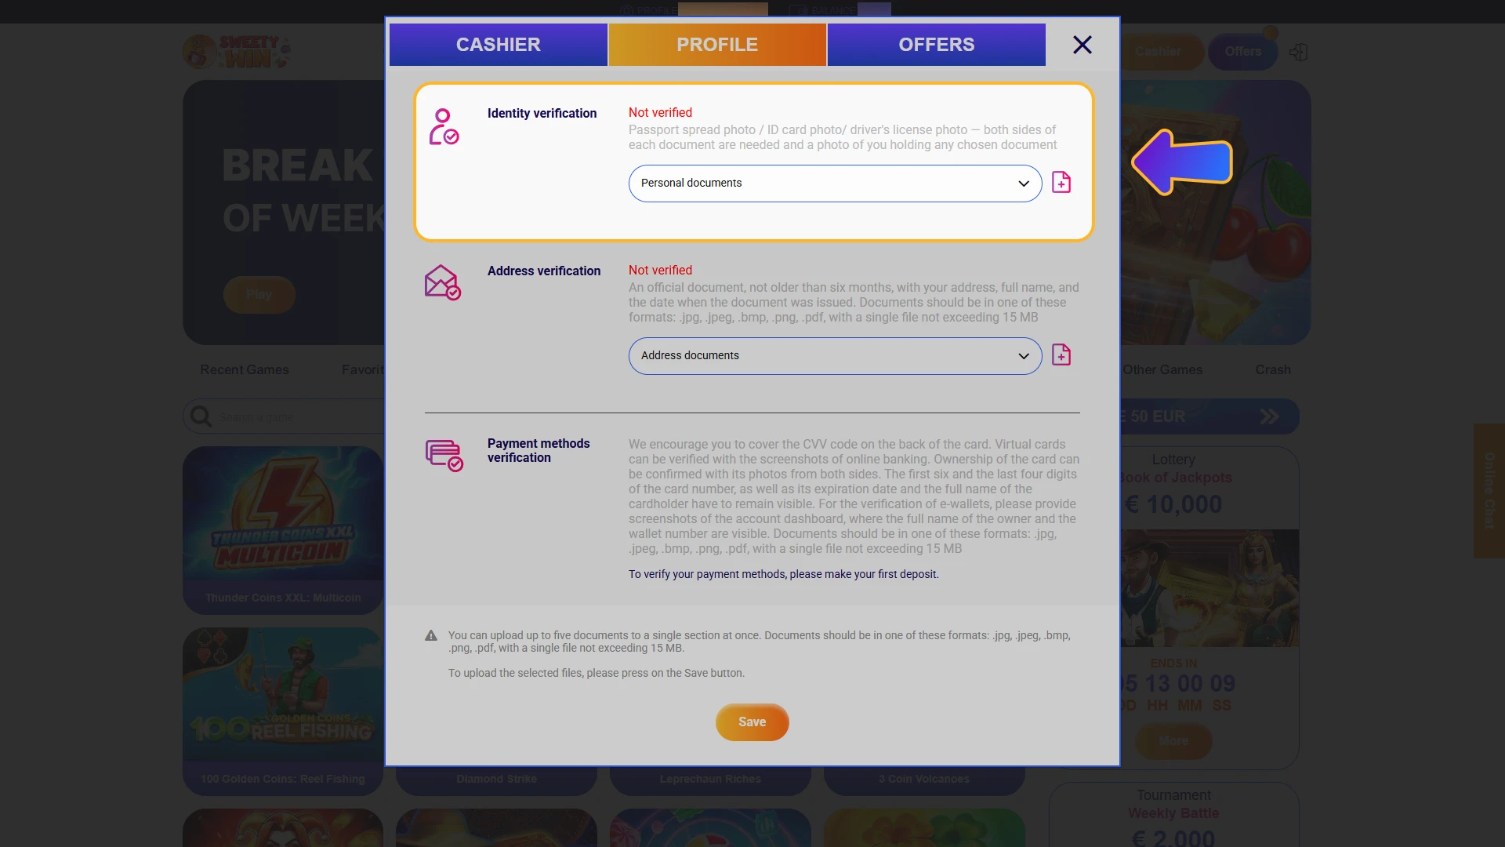The image size is (1505, 847).
Task: Expand the Address documents dropdown
Action: tap(835, 356)
